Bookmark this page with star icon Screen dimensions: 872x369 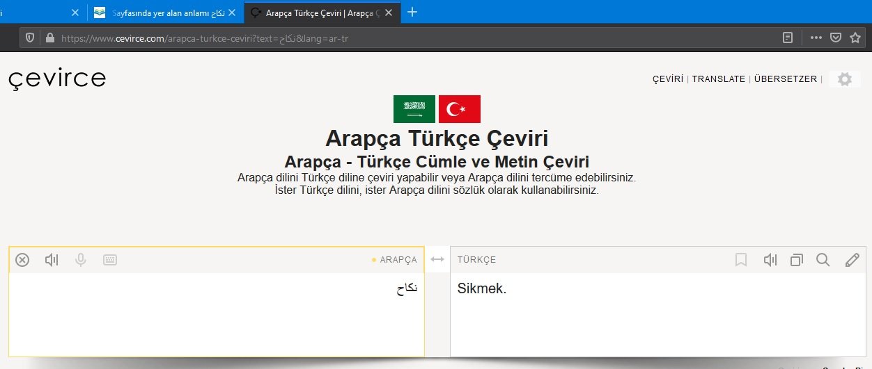(855, 38)
